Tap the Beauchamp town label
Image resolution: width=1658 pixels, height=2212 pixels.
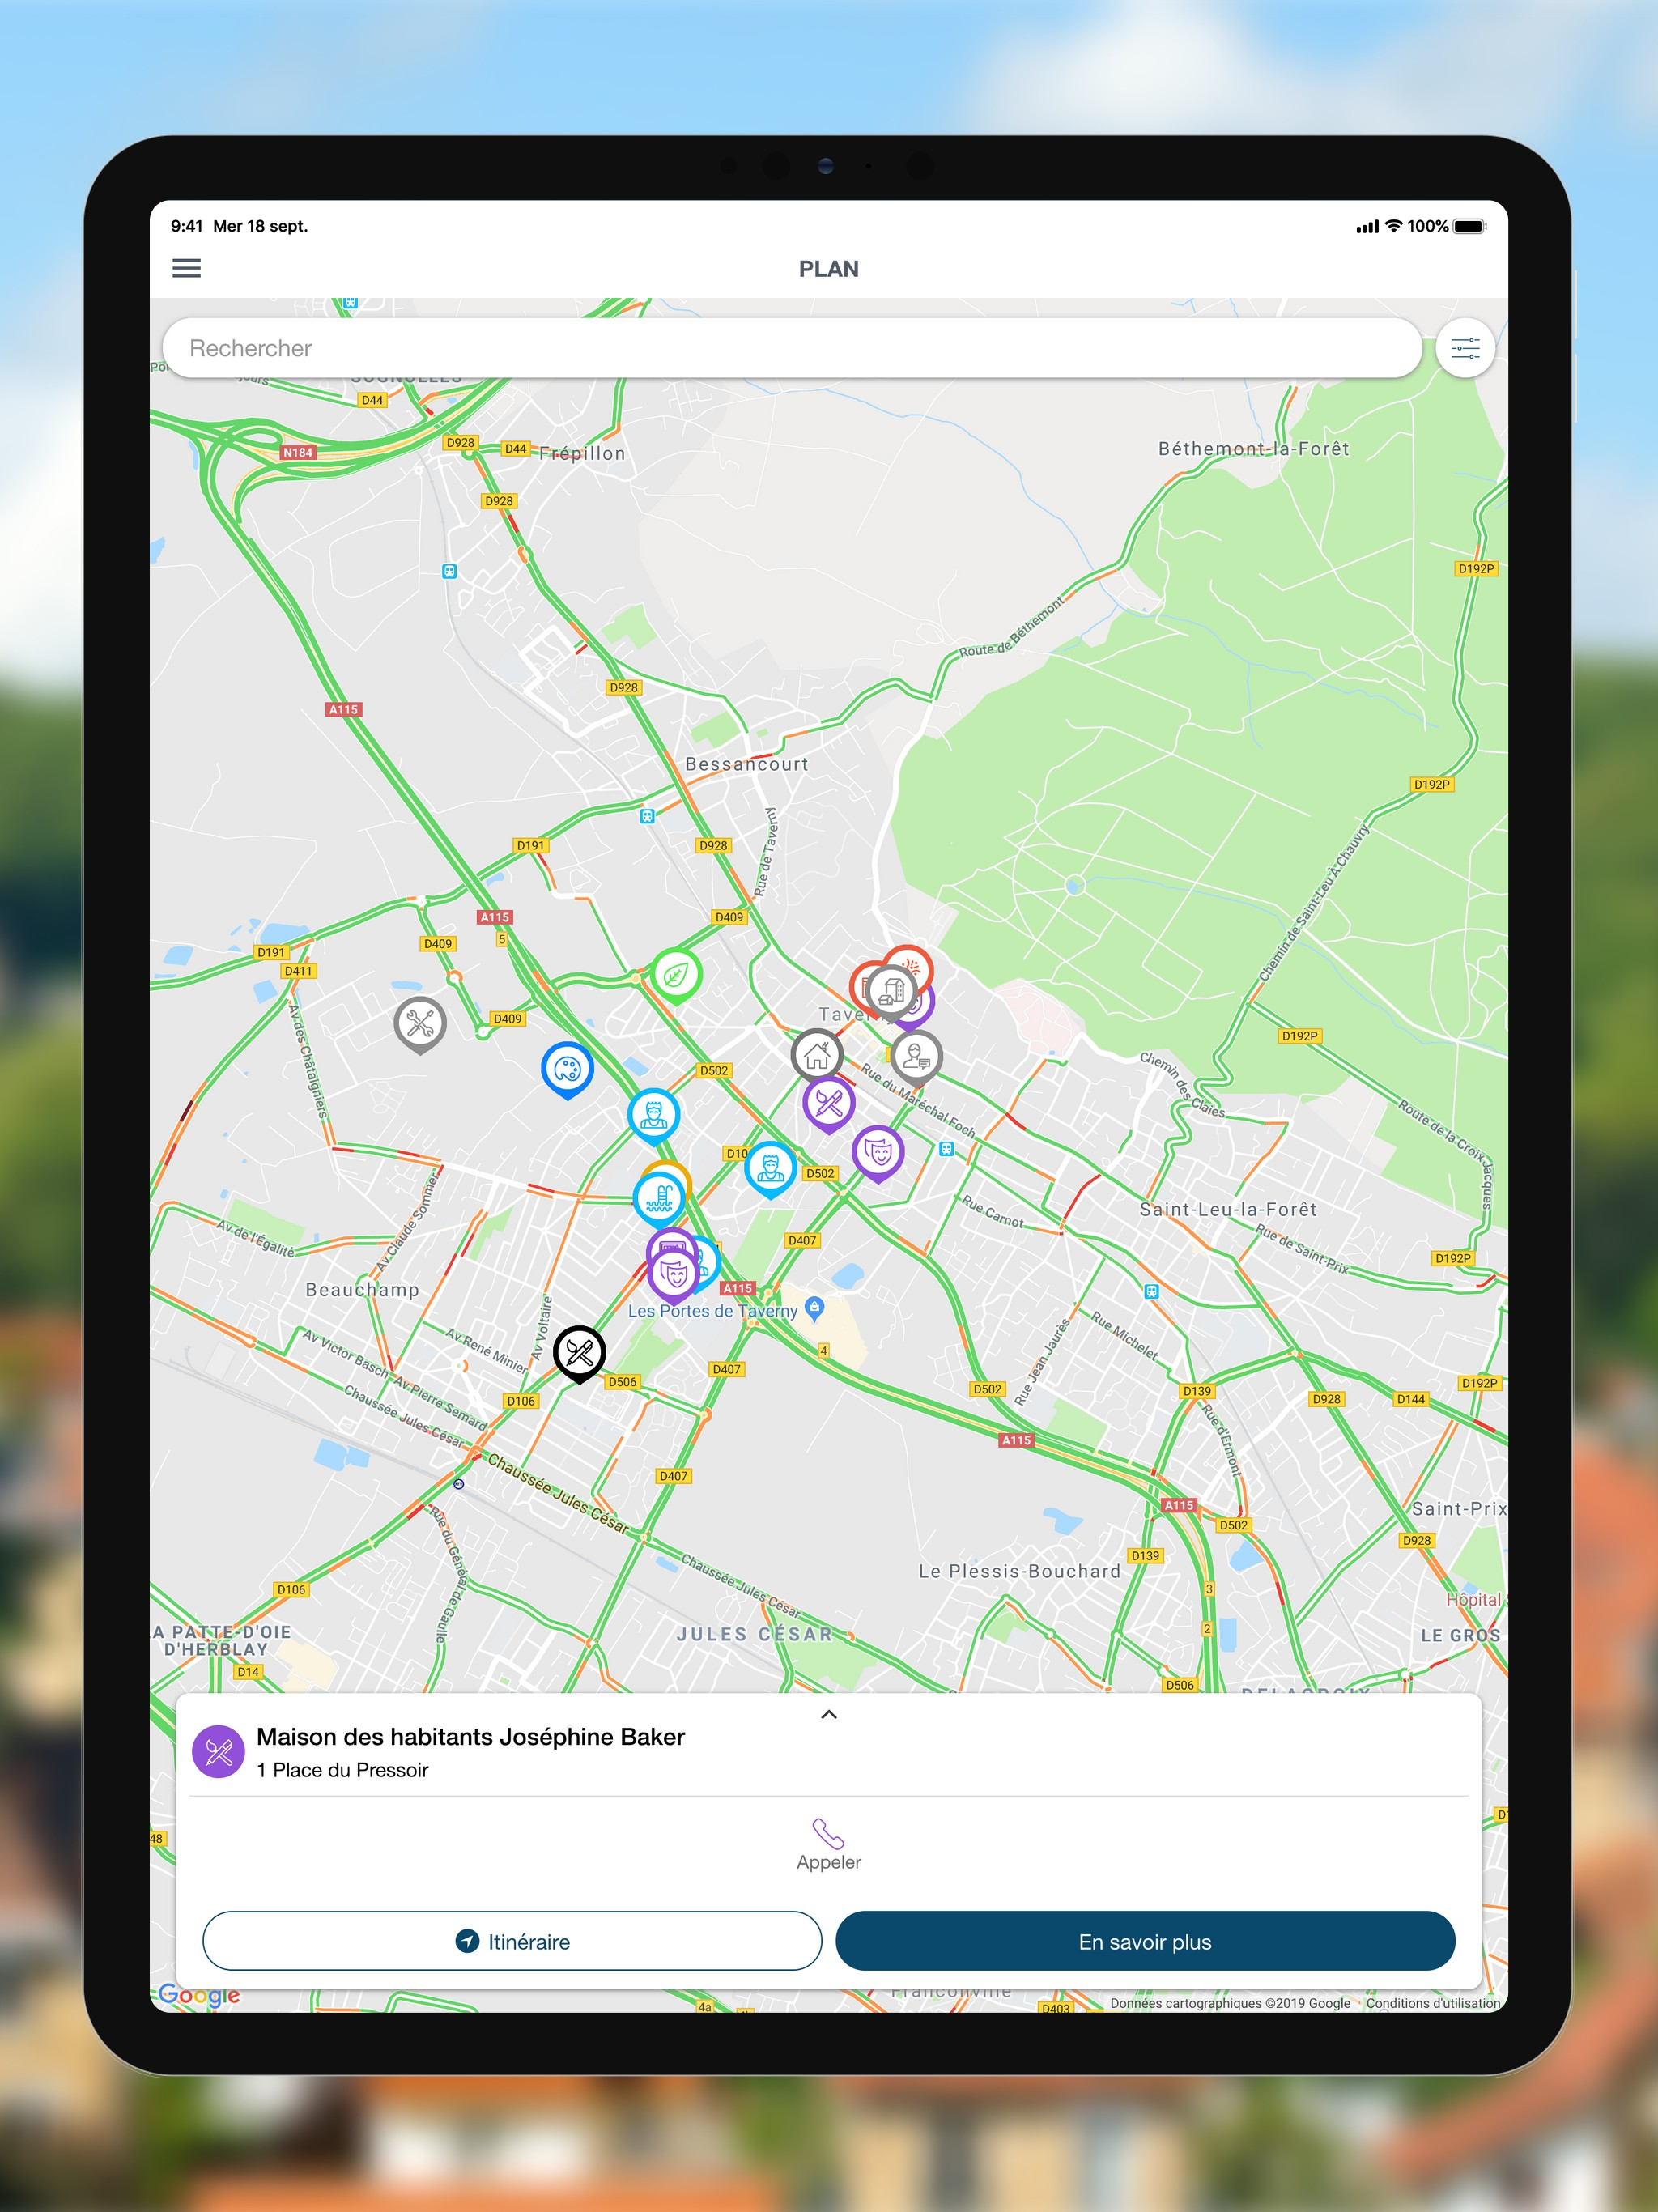click(362, 1289)
